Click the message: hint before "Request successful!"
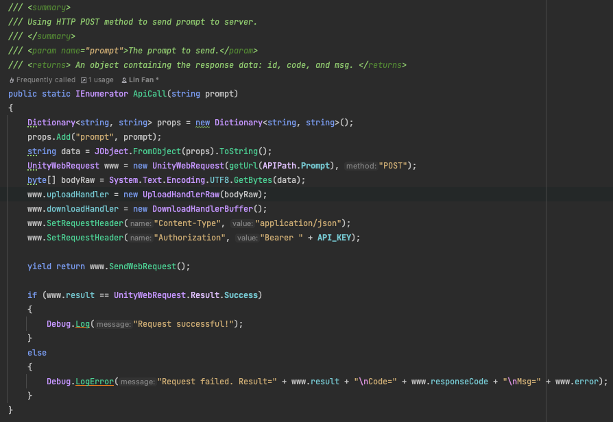 pyautogui.click(x=113, y=324)
